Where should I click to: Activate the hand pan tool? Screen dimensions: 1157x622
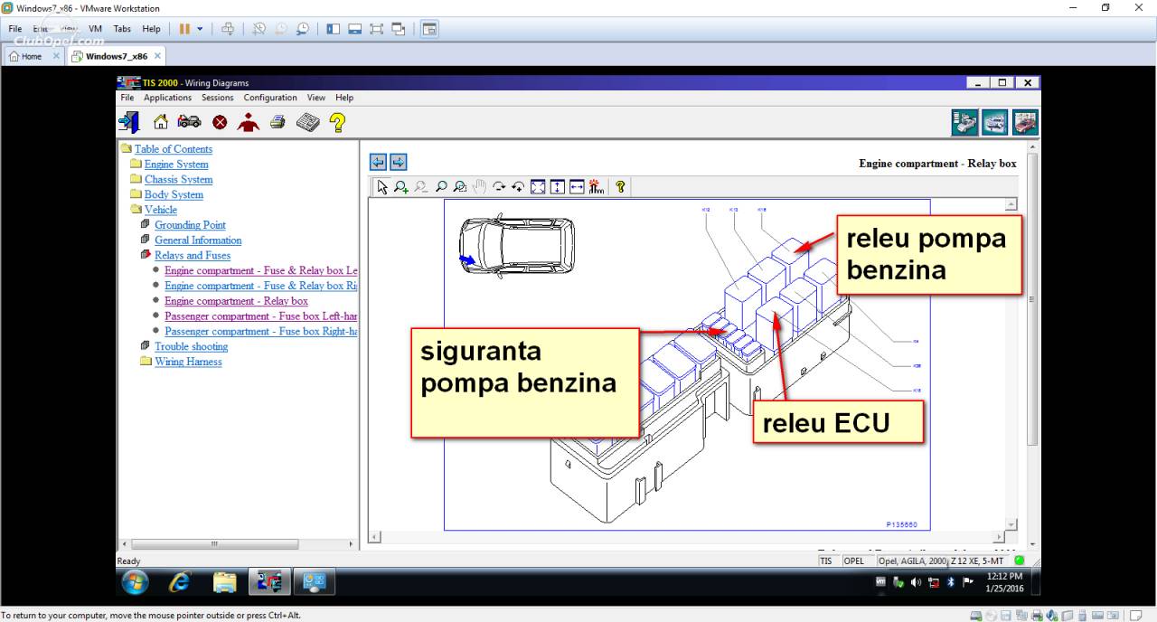point(479,187)
